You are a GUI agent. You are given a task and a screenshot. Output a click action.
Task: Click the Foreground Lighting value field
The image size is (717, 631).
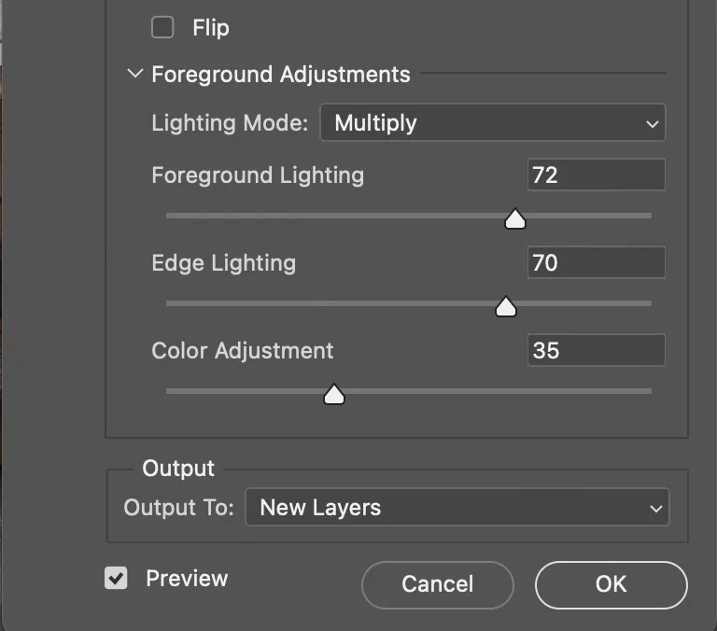click(x=596, y=175)
